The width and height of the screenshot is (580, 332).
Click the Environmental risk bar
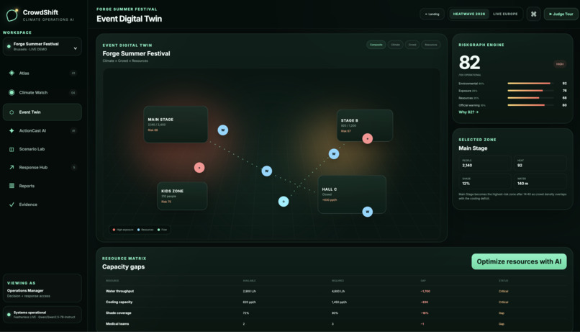tap(531, 84)
